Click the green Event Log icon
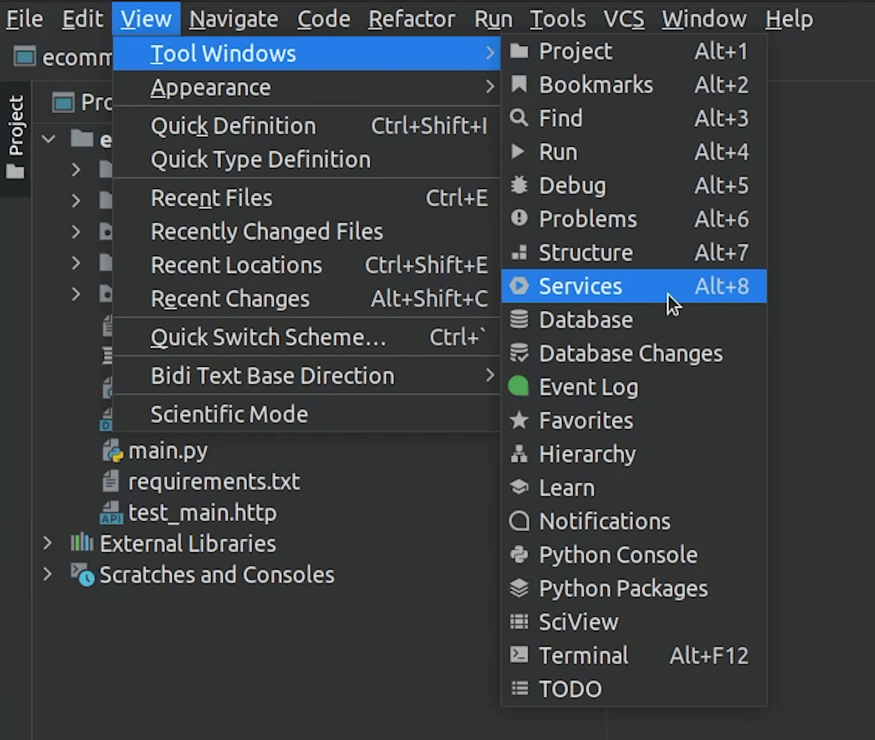 click(518, 387)
